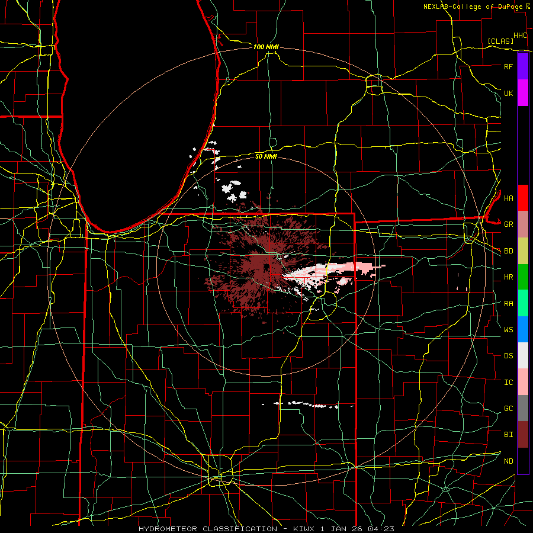The width and height of the screenshot is (533, 533).
Task: Click the dusty pink GR legend swatch
Action: tap(523, 224)
